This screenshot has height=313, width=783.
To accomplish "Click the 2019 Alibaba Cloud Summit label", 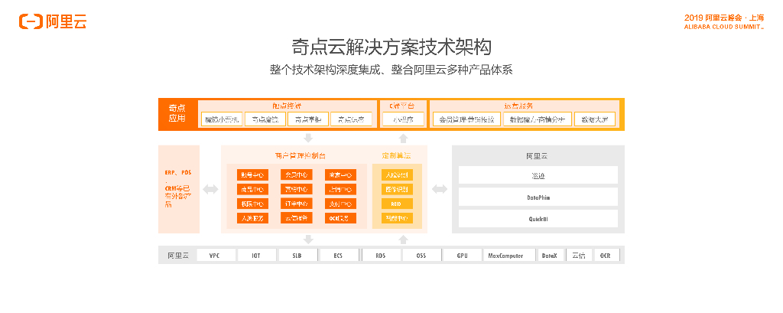I will [724, 22].
